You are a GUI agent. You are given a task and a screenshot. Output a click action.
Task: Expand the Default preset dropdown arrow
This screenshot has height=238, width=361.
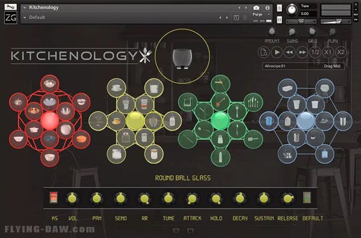coord(24,18)
